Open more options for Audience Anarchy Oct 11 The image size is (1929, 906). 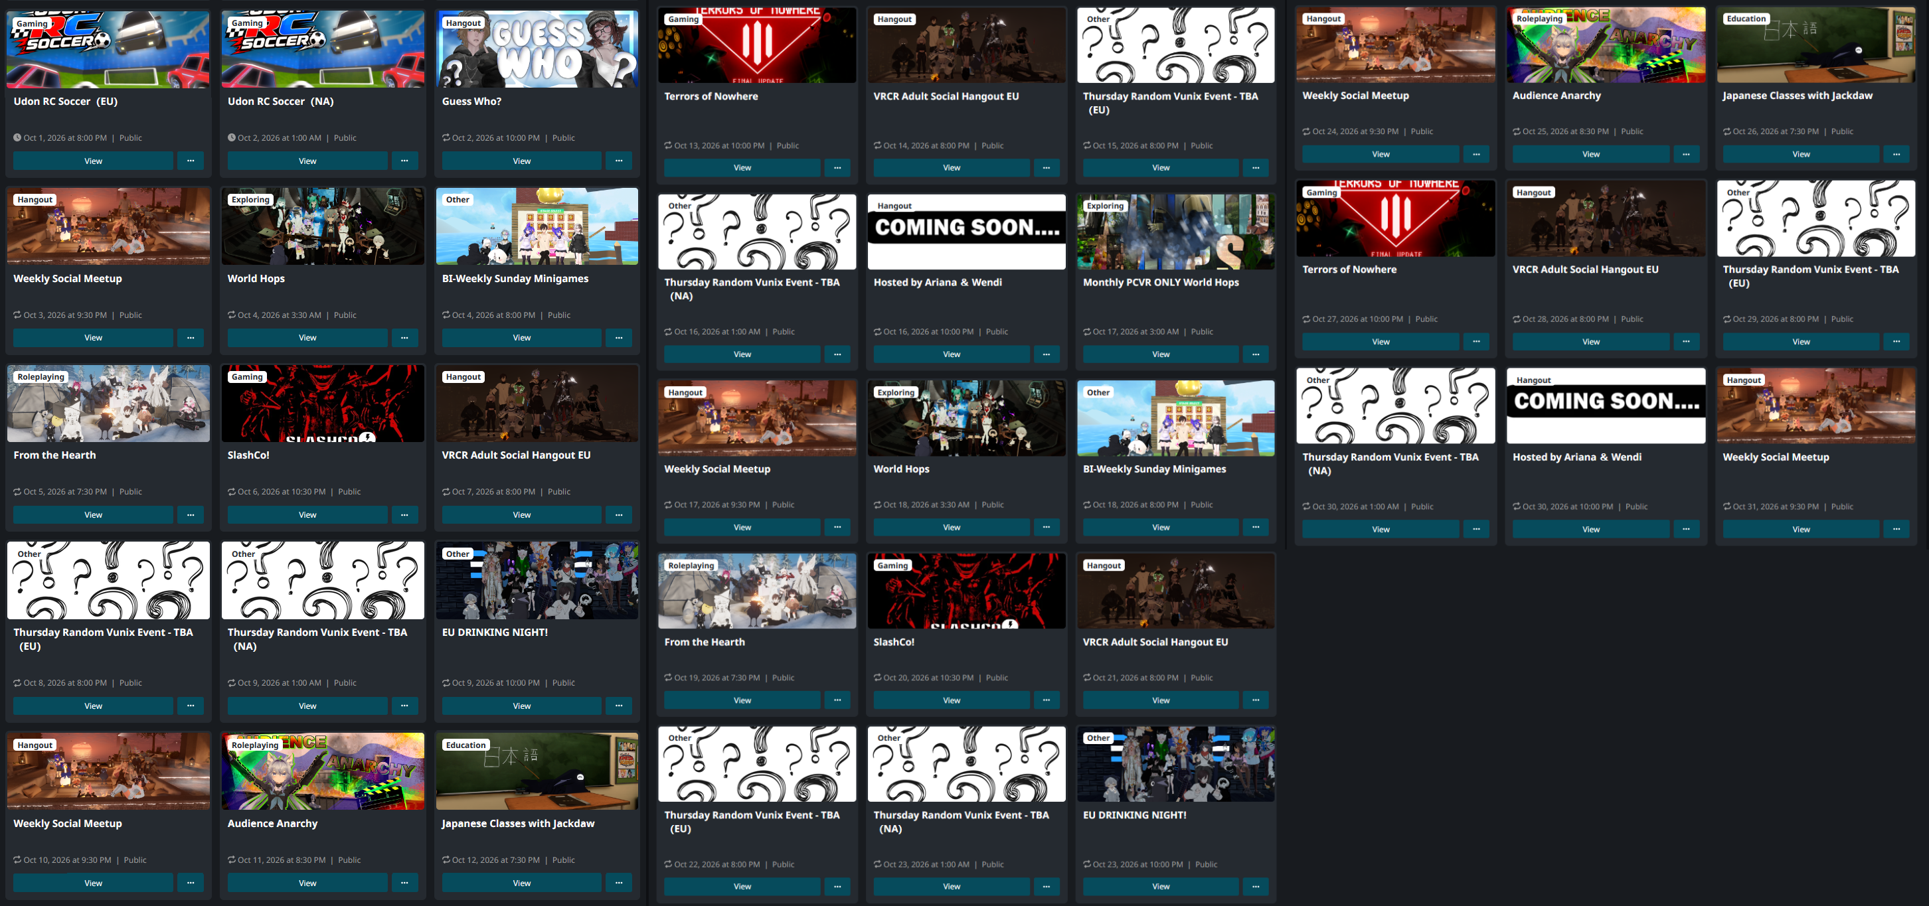[x=404, y=883]
